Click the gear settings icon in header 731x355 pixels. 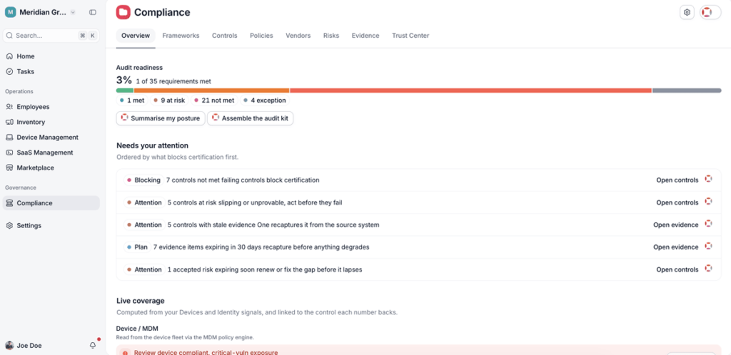tap(687, 13)
